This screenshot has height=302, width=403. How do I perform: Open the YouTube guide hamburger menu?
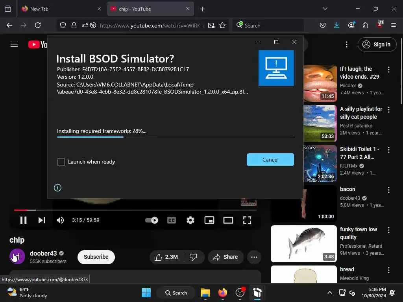[14, 44]
